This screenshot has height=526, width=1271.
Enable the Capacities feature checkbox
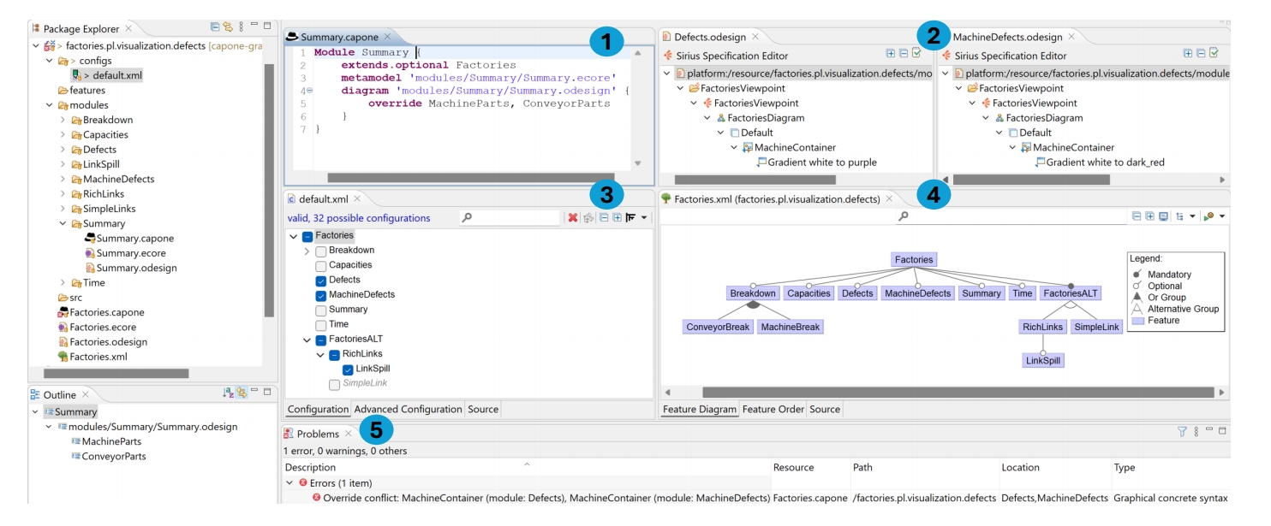pyautogui.click(x=320, y=266)
